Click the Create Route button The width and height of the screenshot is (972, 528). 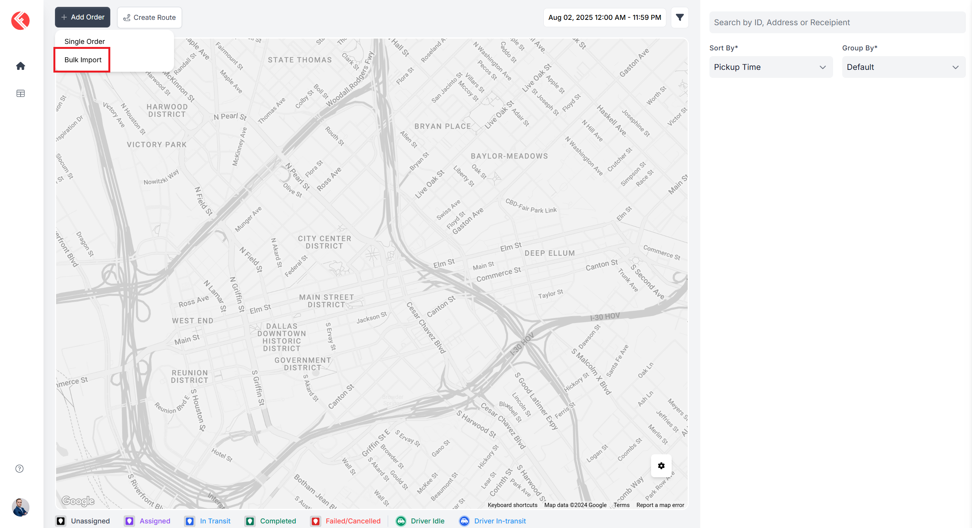point(150,18)
